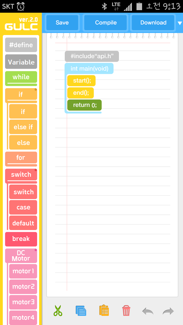Screen dimensions: 183x325
Task: Tap the redo arrow icon
Action: (168, 311)
